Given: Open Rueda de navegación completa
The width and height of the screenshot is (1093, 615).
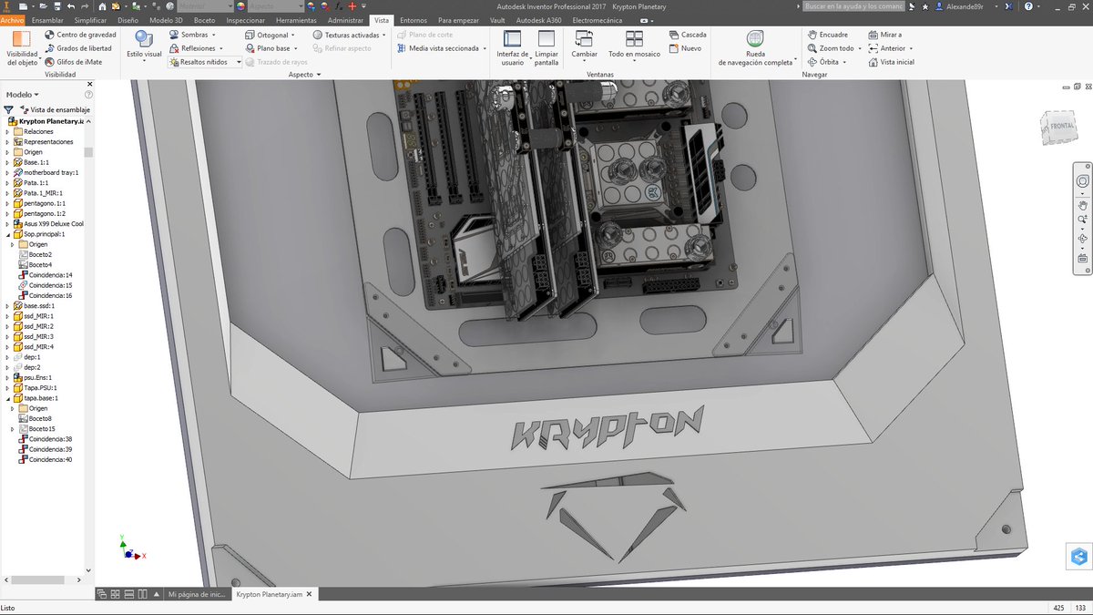Looking at the screenshot, I should (756, 47).
